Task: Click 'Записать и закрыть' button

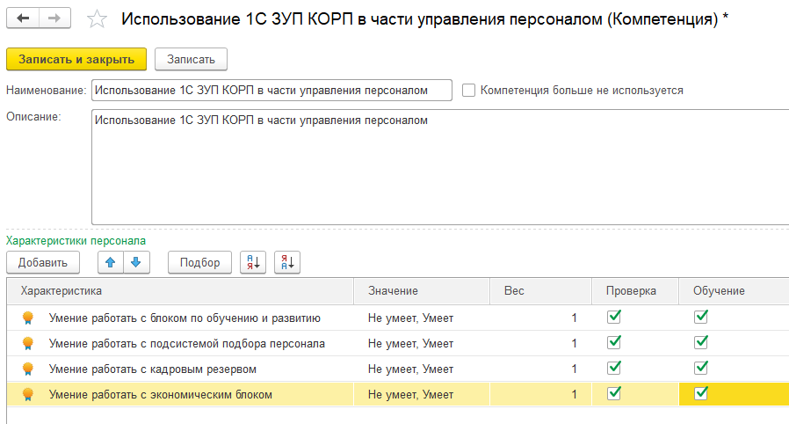Action: click(x=76, y=60)
